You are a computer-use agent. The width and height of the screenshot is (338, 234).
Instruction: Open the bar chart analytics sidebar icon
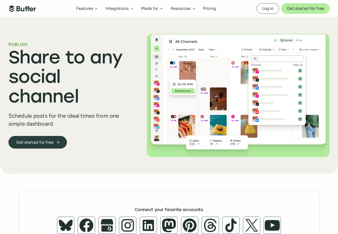pos(157,76)
